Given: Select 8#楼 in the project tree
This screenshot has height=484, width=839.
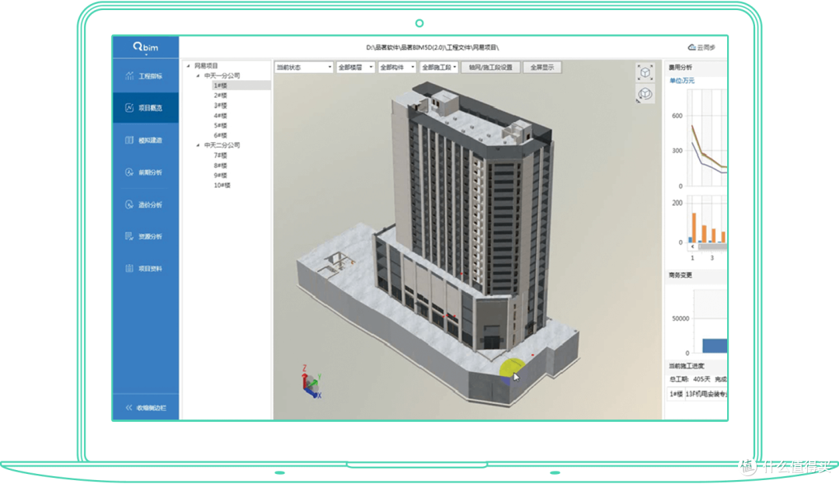Looking at the screenshot, I should pyautogui.click(x=221, y=165).
